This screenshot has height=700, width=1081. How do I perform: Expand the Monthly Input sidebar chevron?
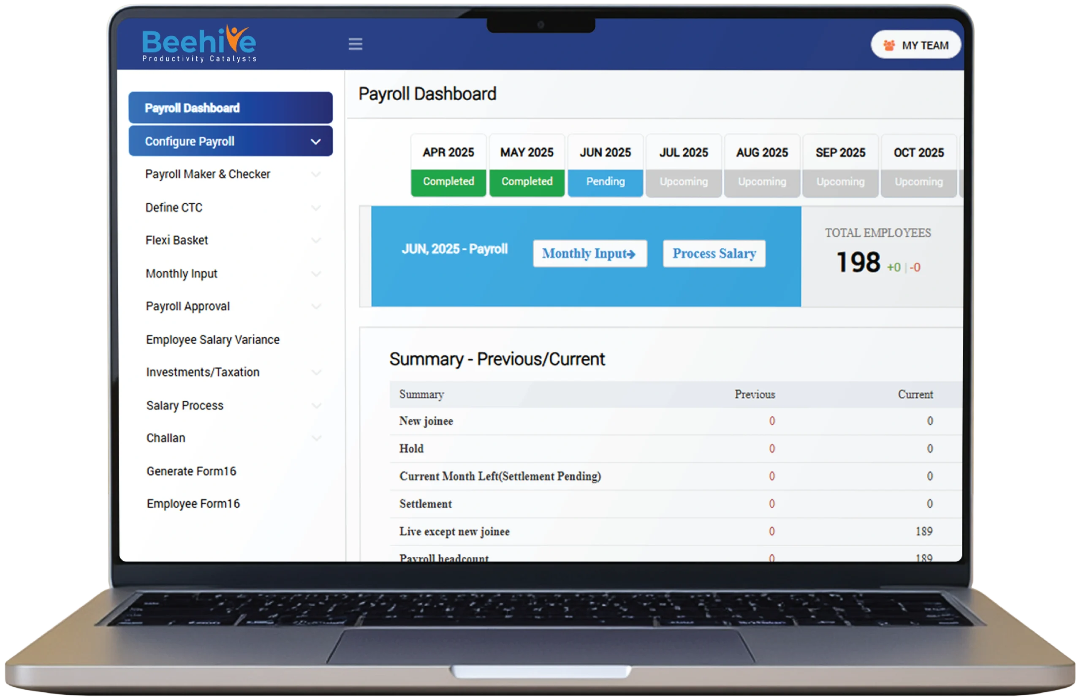pyautogui.click(x=316, y=274)
